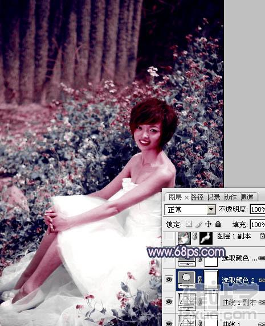265x326 pixels.
Task: Select layer named 曲线 1
Action: tap(232, 324)
